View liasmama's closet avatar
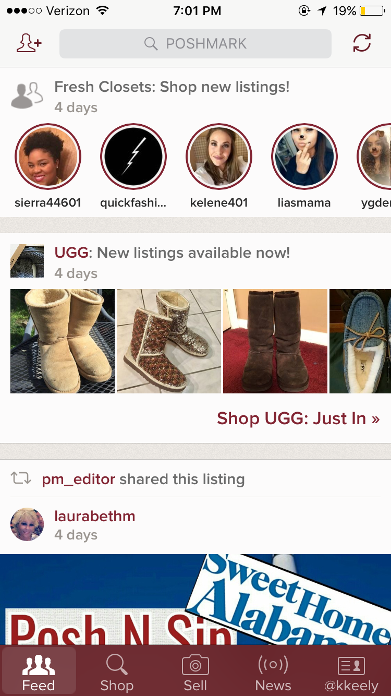Viewport: 391px width, 696px height. [304, 157]
